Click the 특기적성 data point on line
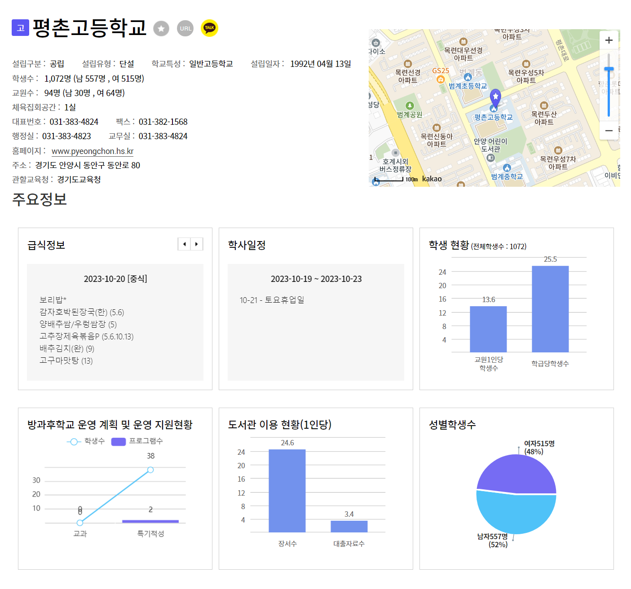The width and height of the screenshot is (631, 589). [150, 470]
